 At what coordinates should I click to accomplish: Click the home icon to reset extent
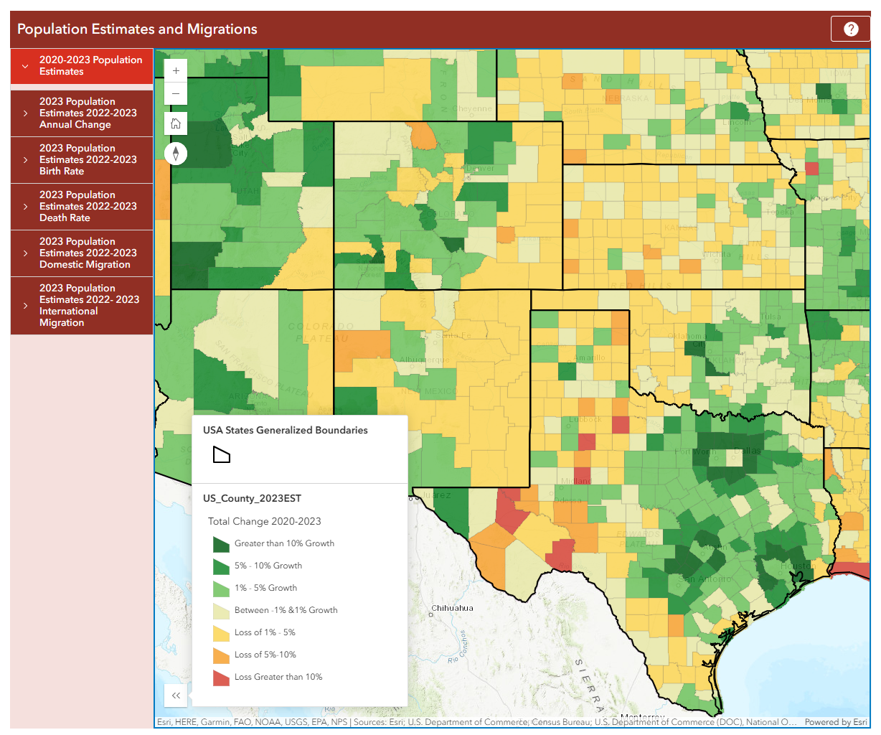point(176,123)
